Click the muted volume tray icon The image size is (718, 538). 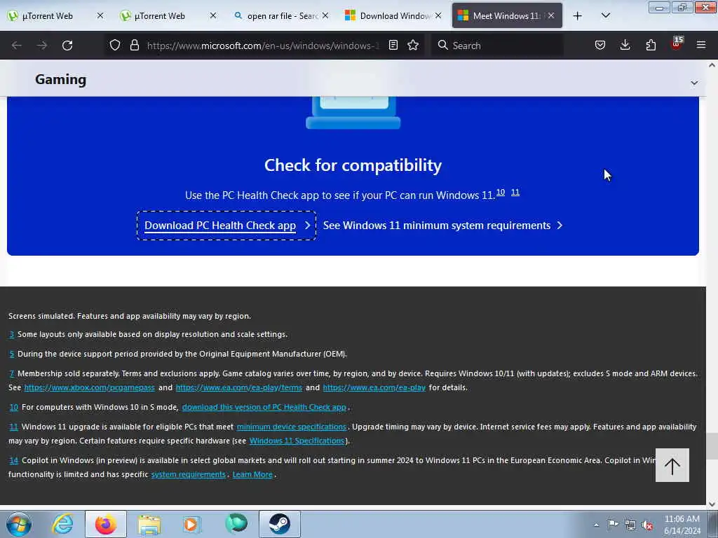click(647, 525)
